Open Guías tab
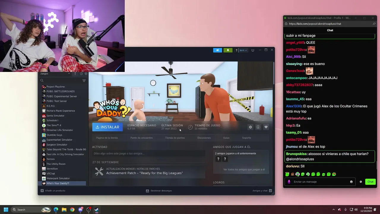Screen dimensions: 380x214 point(226,138)
